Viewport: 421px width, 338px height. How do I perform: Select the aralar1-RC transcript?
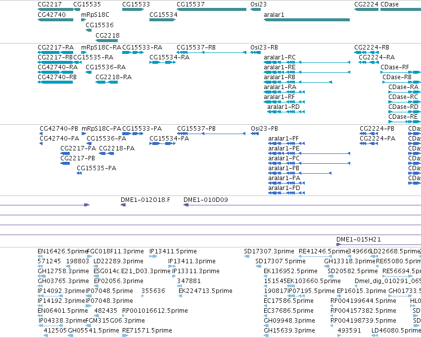(x=307, y=62)
